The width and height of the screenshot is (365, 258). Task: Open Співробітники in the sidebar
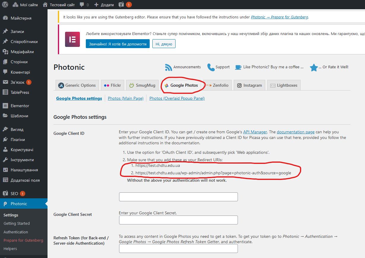(x=24, y=42)
